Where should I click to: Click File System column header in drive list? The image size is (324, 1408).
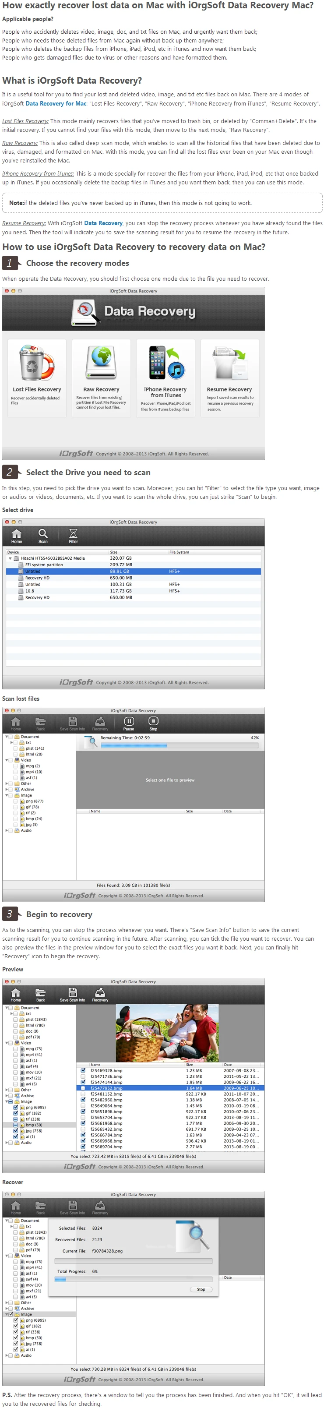coord(214,552)
